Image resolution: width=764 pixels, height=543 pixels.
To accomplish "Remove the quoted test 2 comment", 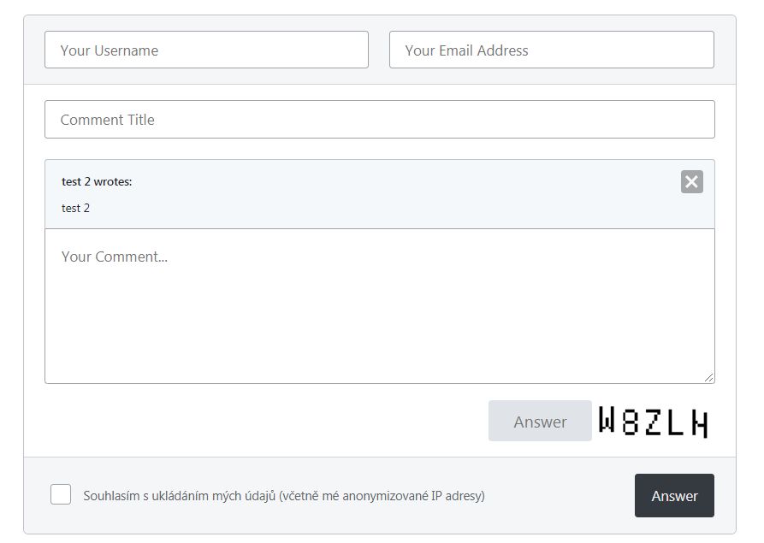I will (691, 181).
